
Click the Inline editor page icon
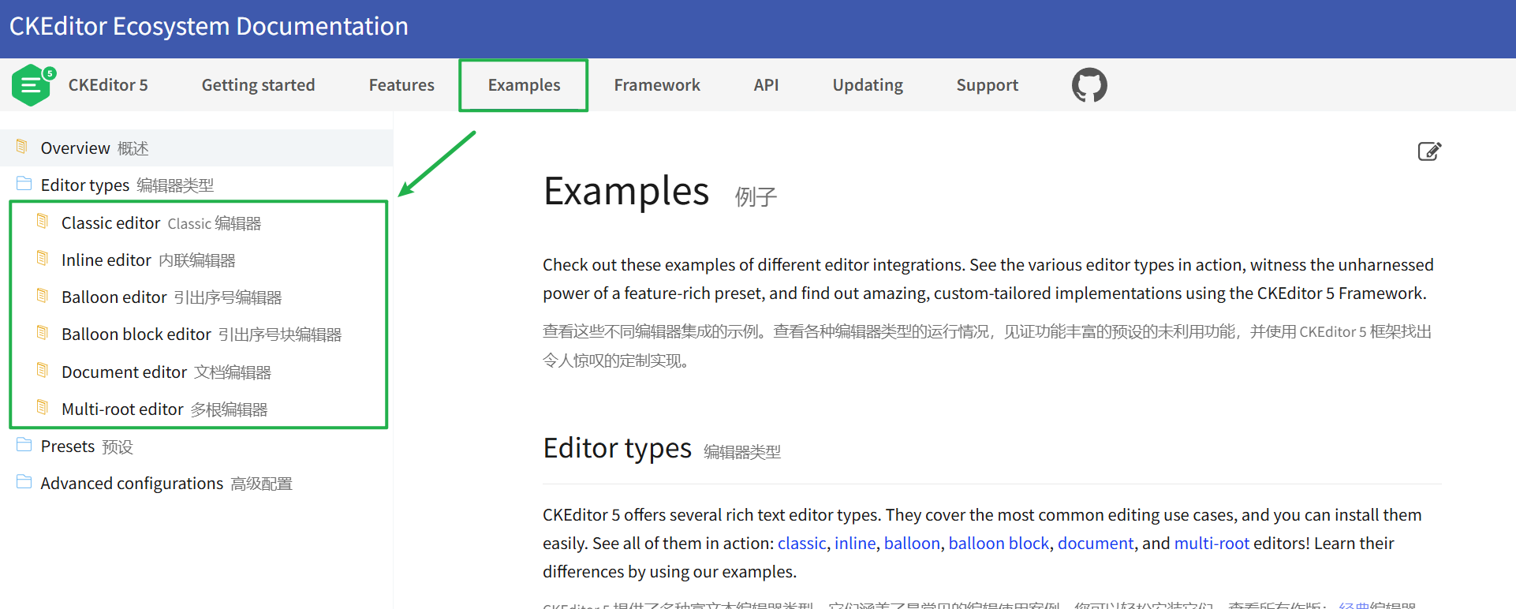tap(43, 259)
